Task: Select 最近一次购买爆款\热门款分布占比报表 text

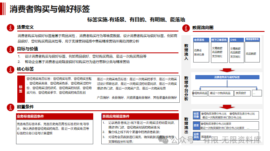Action: (222, 128)
